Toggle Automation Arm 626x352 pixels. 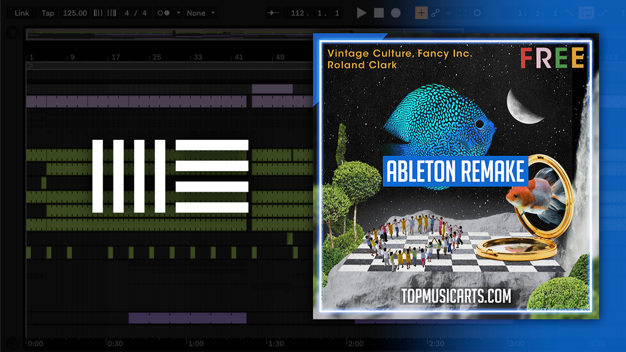[x=436, y=13]
